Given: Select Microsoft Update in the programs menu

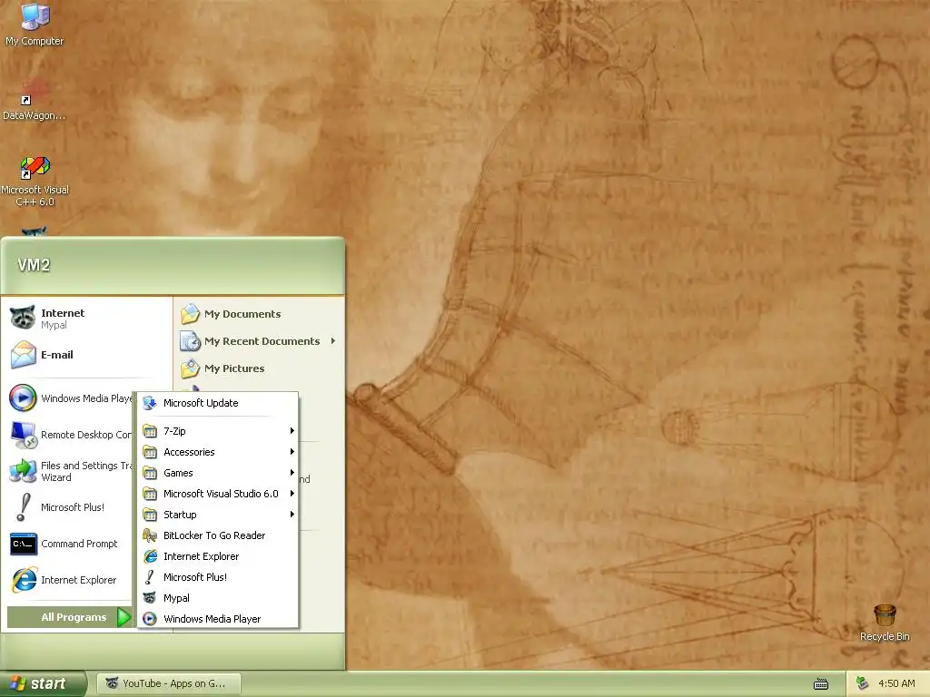Looking at the screenshot, I should 218,403.
